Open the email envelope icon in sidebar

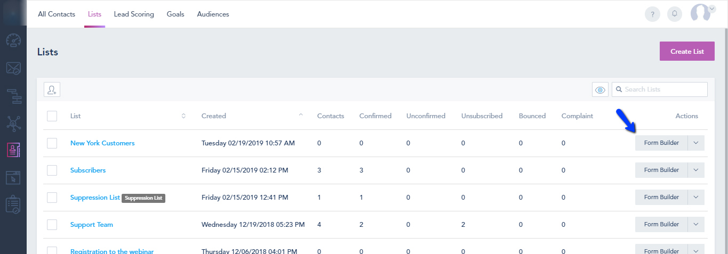click(13, 68)
